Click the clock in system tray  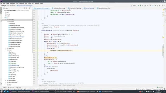click(x=158, y=91)
